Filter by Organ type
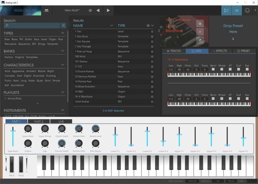Image resolution: width=258 pixels, height=184 pixels. [52, 39]
